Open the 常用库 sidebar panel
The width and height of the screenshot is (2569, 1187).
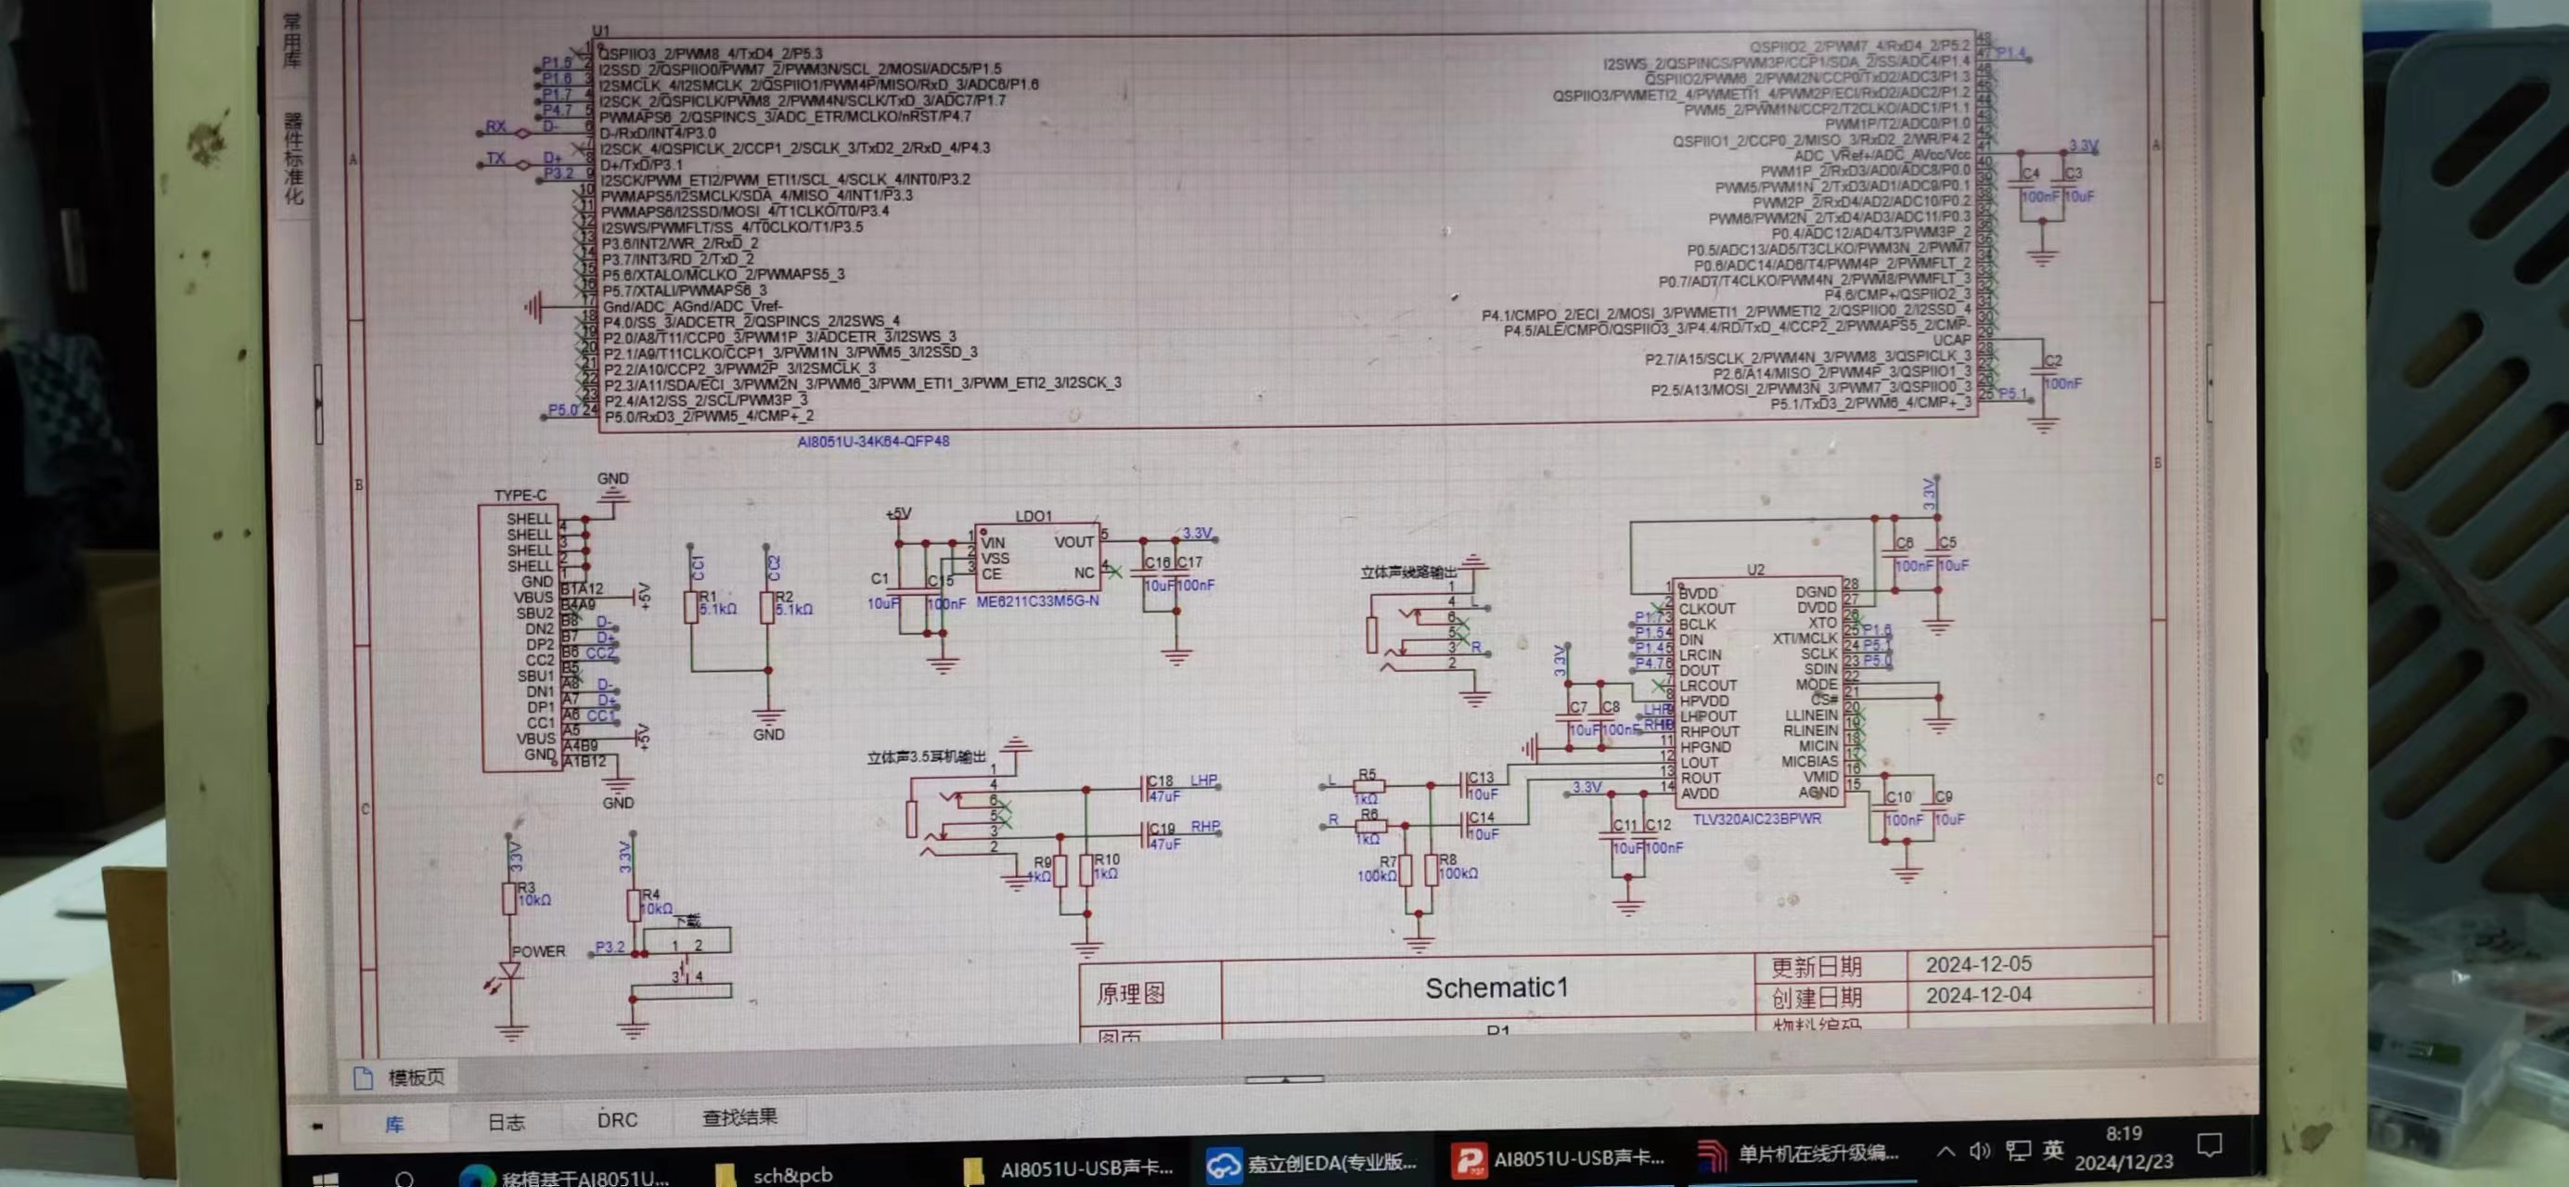[x=291, y=40]
